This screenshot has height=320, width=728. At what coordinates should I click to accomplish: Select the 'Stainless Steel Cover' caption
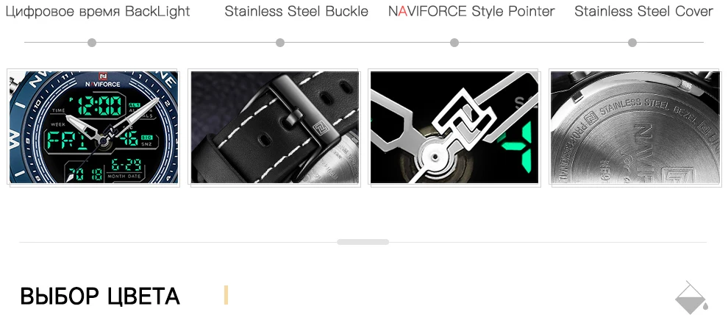(644, 11)
